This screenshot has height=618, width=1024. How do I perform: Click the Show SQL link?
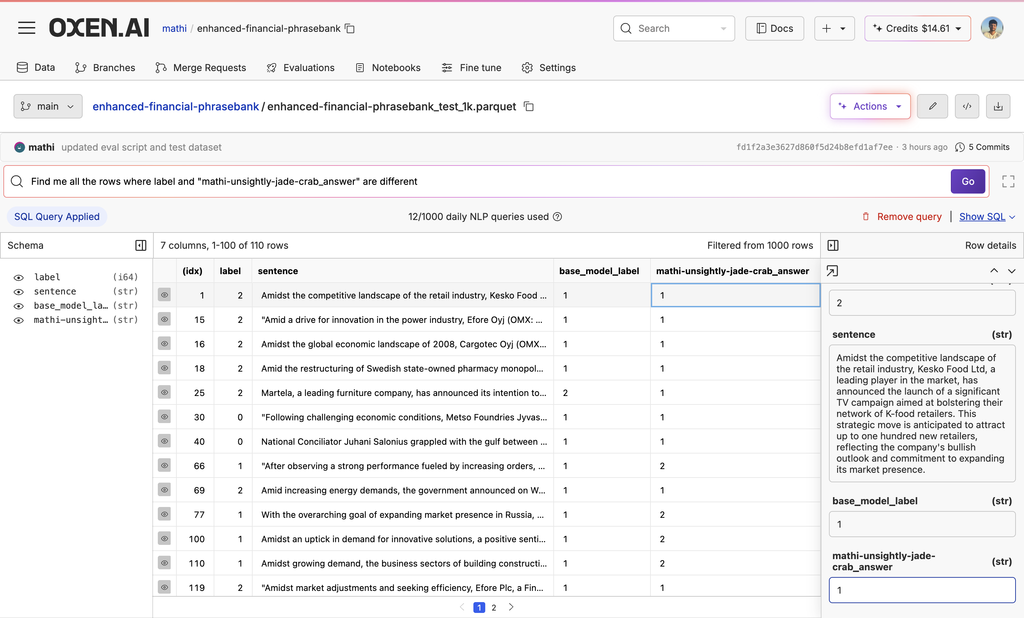tap(982, 217)
